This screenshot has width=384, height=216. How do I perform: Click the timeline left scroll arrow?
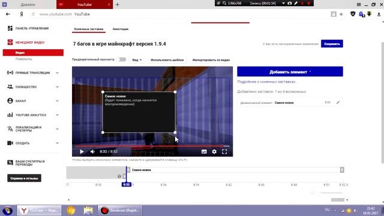point(68,200)
